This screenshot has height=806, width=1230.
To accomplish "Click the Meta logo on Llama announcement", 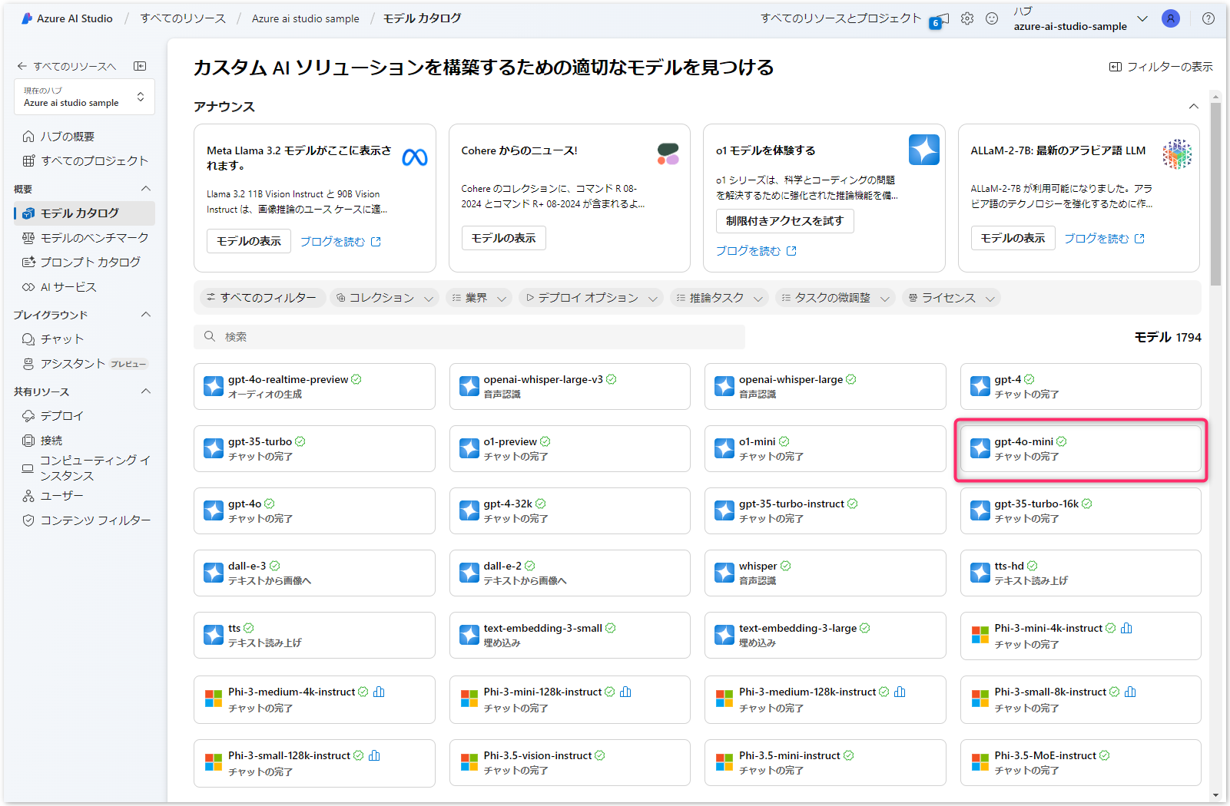I will click(415, 157).
